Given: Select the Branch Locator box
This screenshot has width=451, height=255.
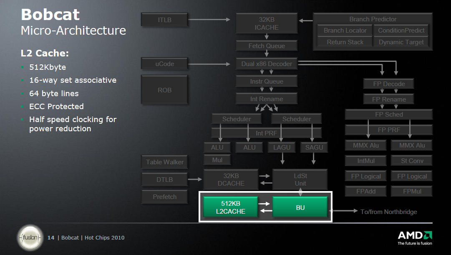Looking at the screenshot, I should [345, 30].
